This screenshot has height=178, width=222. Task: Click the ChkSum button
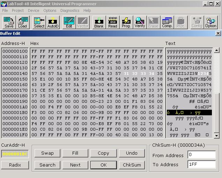click(132, 165)
